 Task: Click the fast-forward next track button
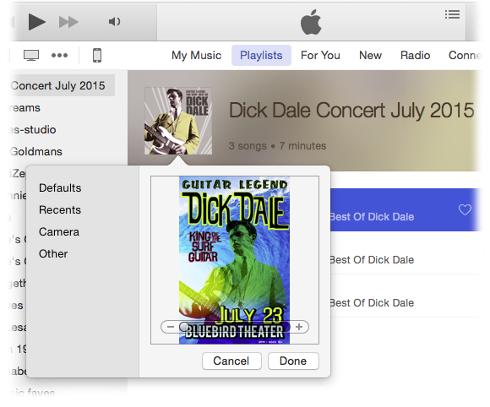pos(68,22)
